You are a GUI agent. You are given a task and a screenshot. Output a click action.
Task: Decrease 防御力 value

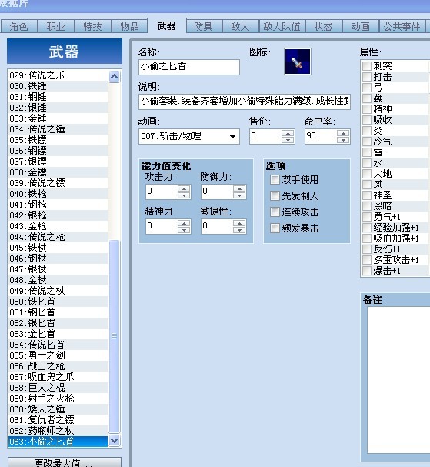pyautogui.click(x=239, y=195)
